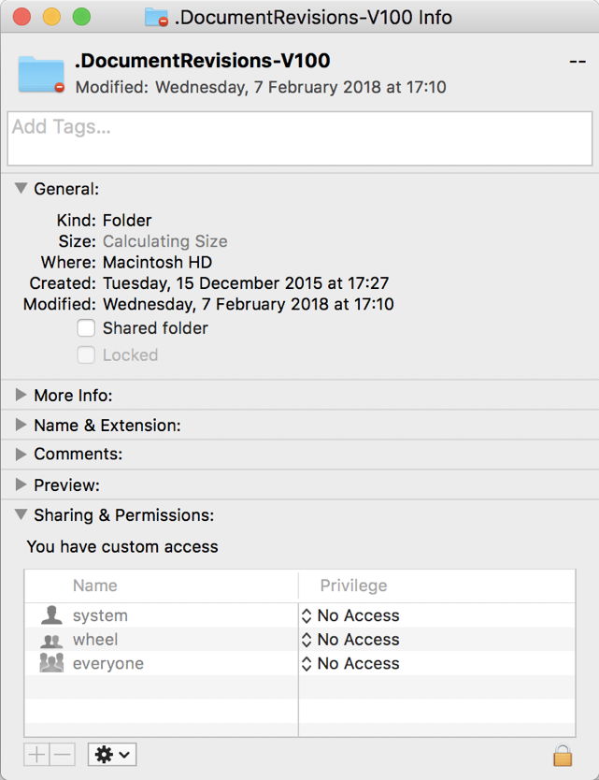The image size is (599, 780).
Task: Expand the Comments section
Action: [x=21, y=455]
